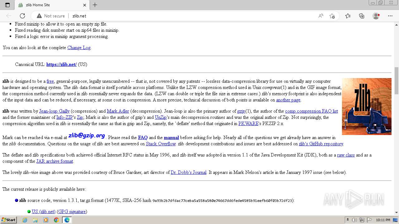Click the page vertical scrollbar thumb

pyautogui.click(x=397, y=80)
